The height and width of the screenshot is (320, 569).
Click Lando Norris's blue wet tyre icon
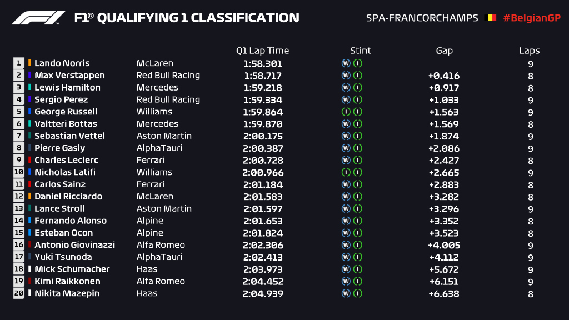[x=346, y=63]
